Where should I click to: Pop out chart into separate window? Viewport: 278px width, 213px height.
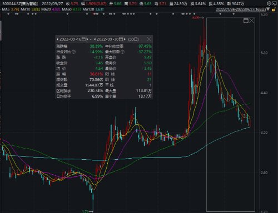pyautogui.click(x=274, y=3)
